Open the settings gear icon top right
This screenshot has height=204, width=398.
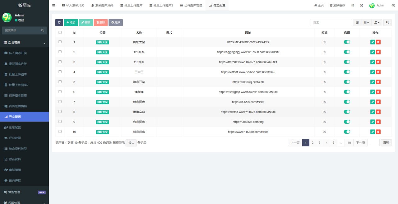coord(393,5)
